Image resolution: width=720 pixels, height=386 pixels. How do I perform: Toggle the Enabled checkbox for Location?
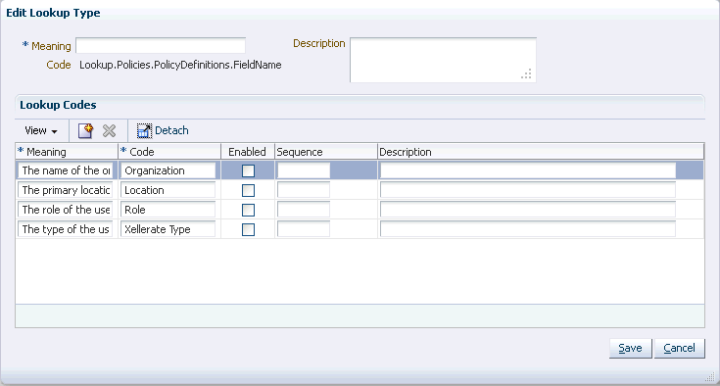click(x=248, y=190)
